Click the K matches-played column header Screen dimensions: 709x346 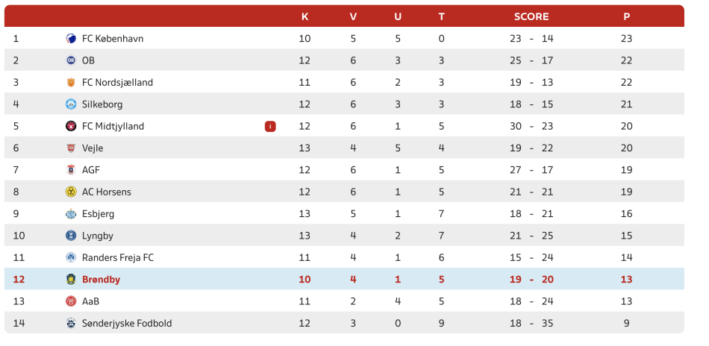click(x=304, y=16)
